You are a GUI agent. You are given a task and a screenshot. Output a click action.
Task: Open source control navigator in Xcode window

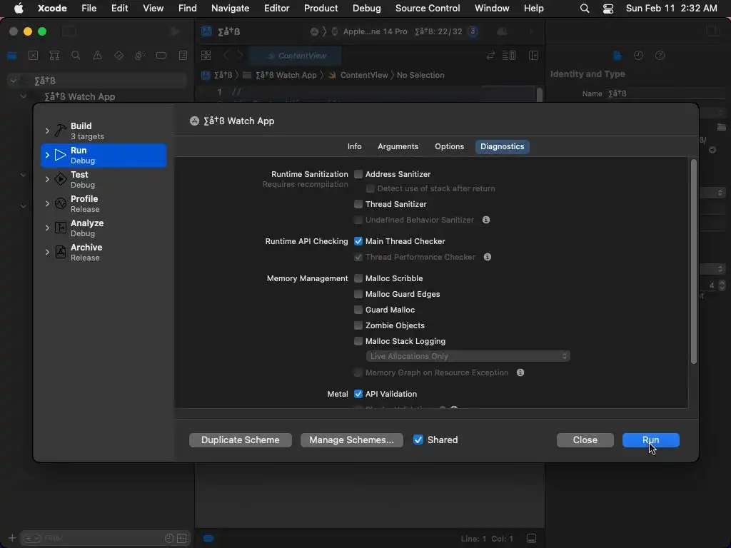(x=33, y=56)
